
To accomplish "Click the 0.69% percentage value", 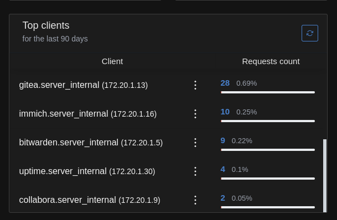I will pos(246,83).
